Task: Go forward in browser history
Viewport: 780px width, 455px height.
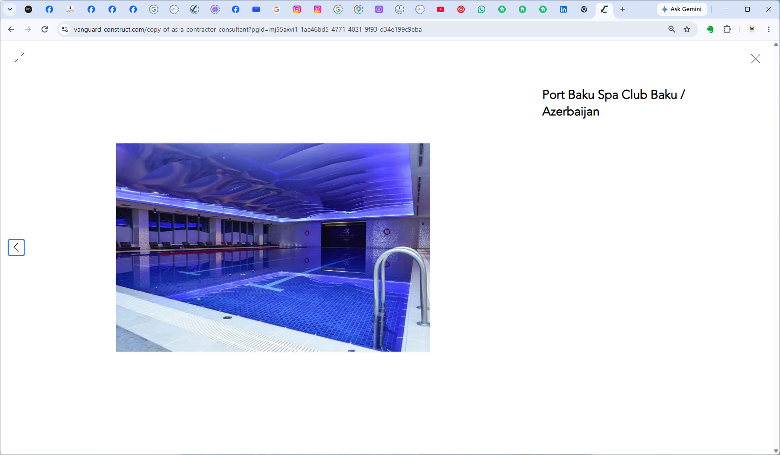Action: point(28,29)
